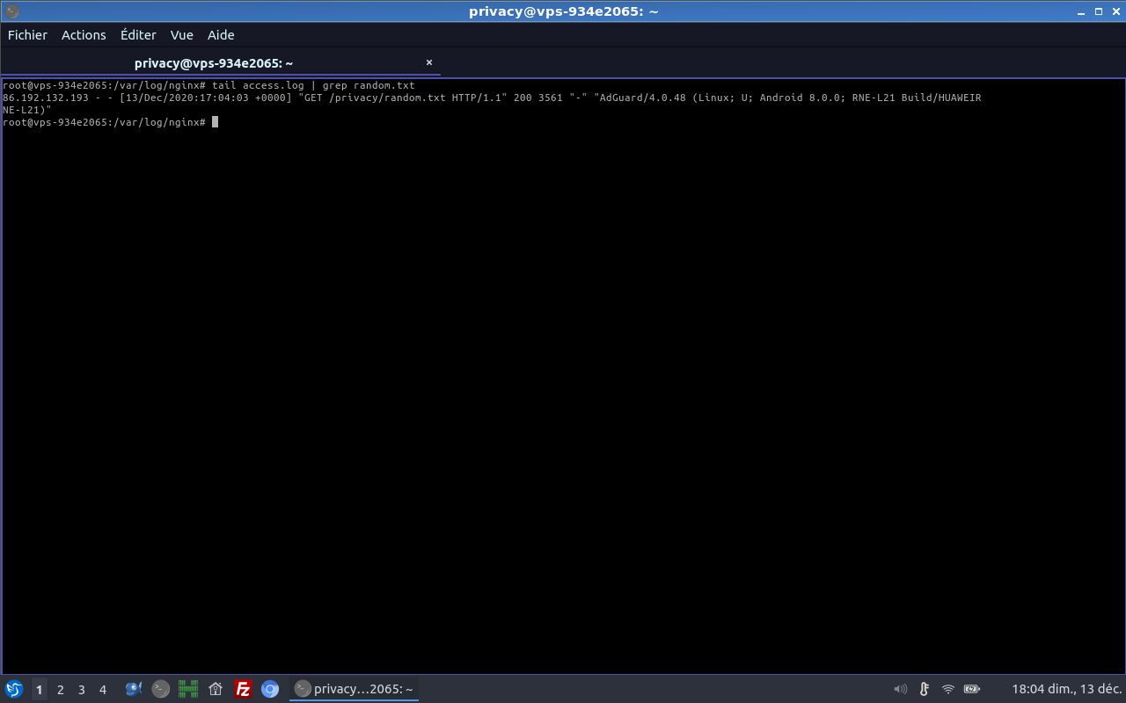Select the privacy@vps-934e2065 terminal tab

[x=214, y=62]
